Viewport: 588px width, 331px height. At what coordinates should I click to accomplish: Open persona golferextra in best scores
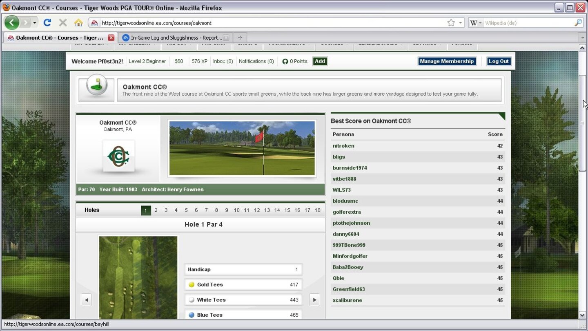(347, 212)
